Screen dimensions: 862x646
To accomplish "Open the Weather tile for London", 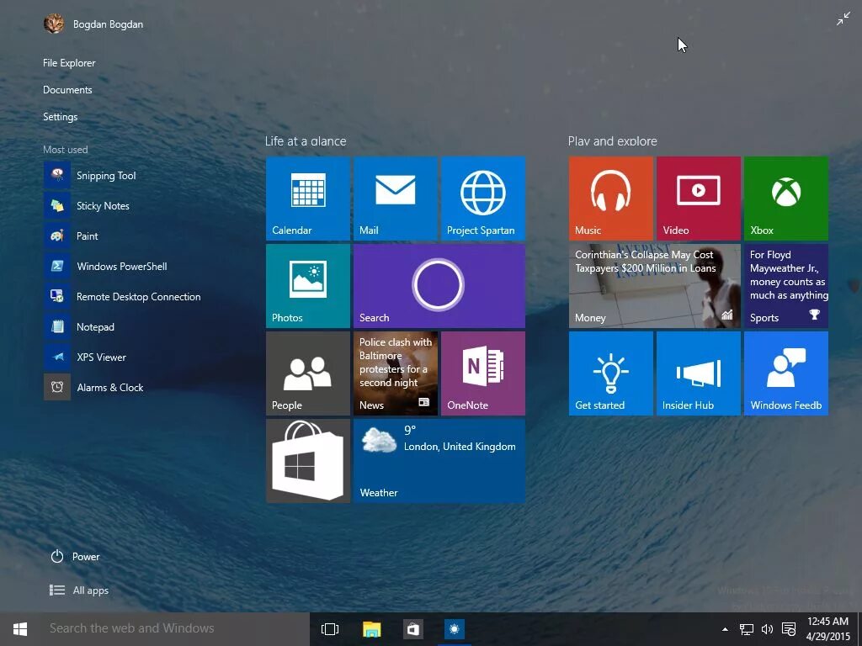I will coord(439,461).
